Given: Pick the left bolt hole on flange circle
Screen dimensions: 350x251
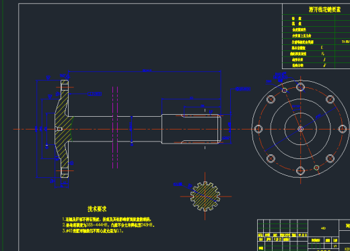Looking at the screenshot, I should tap(258, 129).
